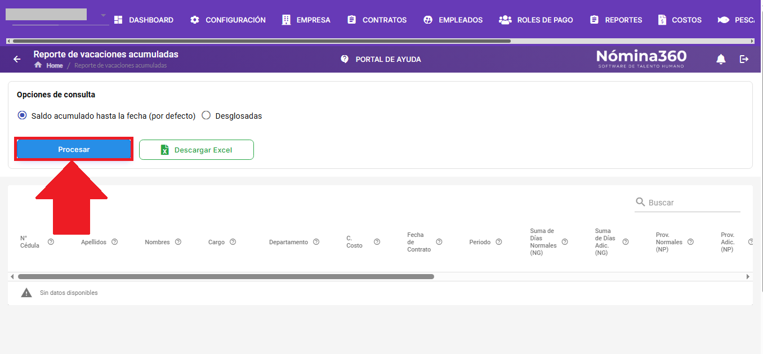Viewport: 763px width, 354px height.
Task: Click the Nombres column header
Action: pyautogui.click(x=157, y=242)
